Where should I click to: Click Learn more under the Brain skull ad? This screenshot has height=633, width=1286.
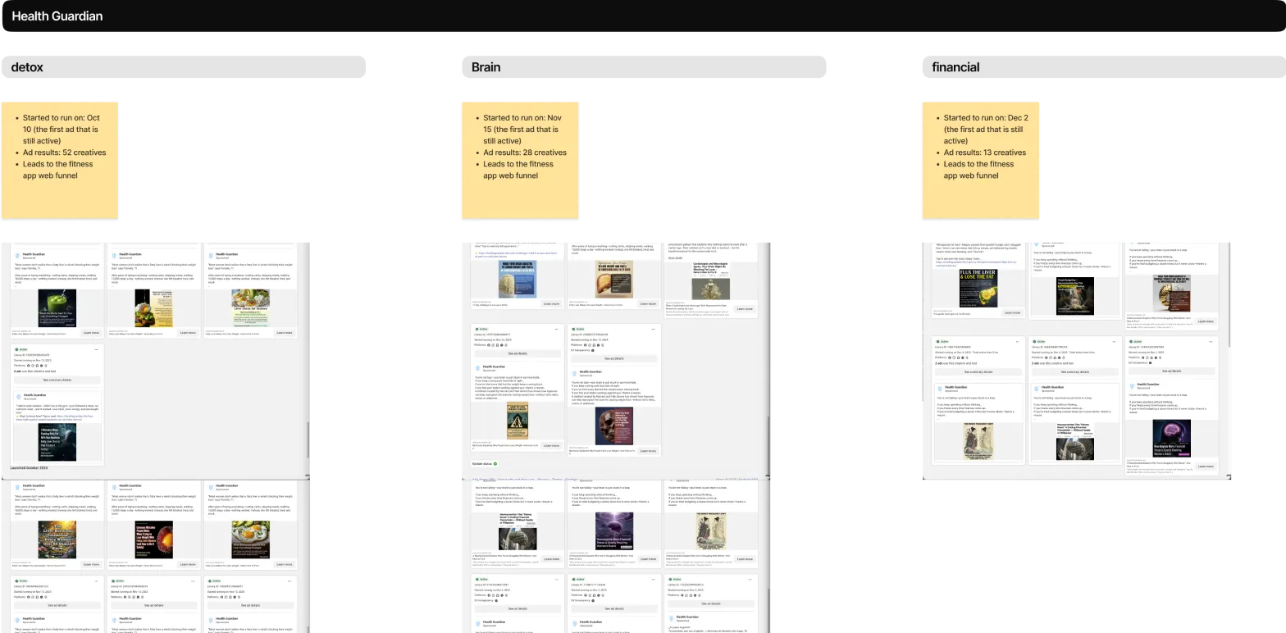[x=648, y=450]
